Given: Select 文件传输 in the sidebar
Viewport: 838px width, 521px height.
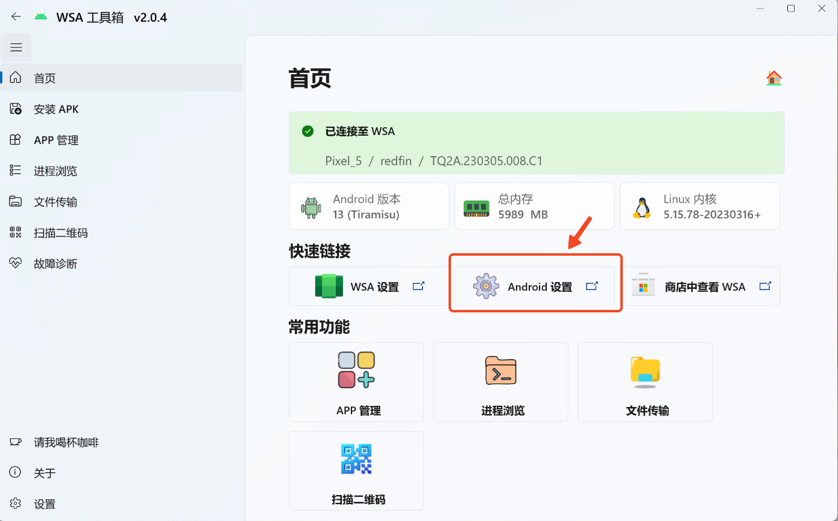Looking at the screenshot, I should click(x=55, y=202).
